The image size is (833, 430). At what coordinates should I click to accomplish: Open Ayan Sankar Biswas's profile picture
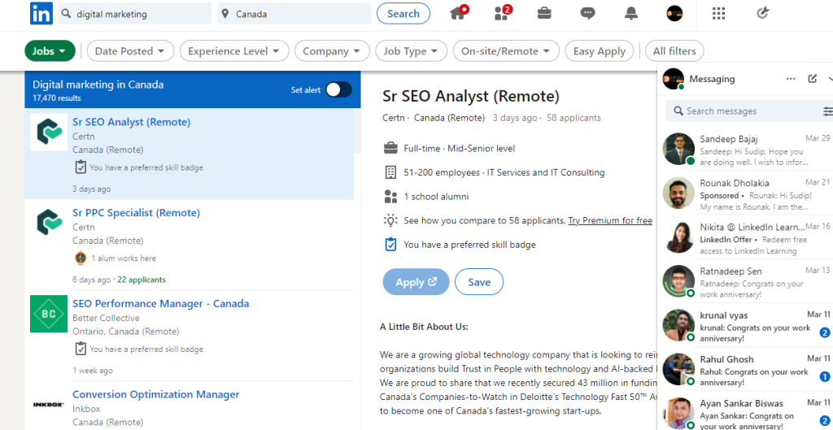678,414
